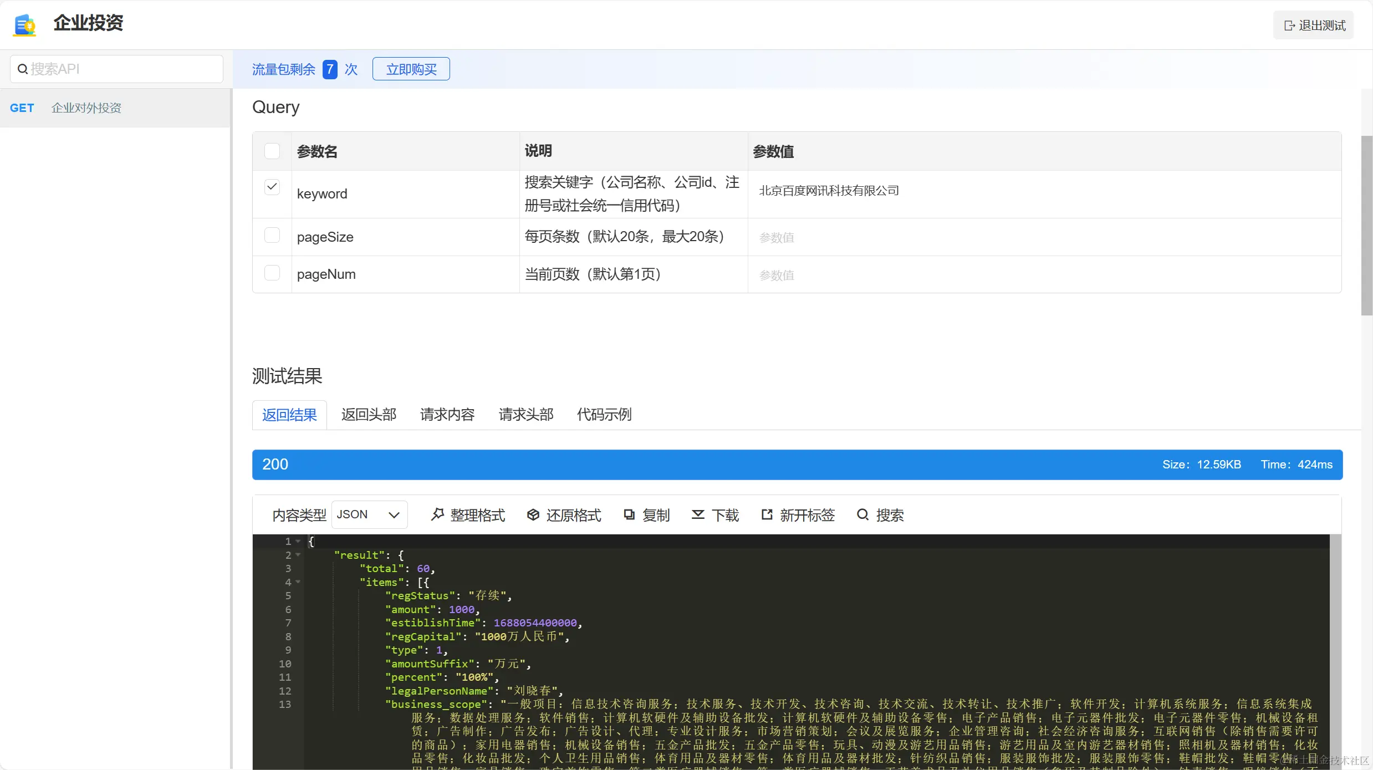Click the 下载 download icon

[698, 514]
